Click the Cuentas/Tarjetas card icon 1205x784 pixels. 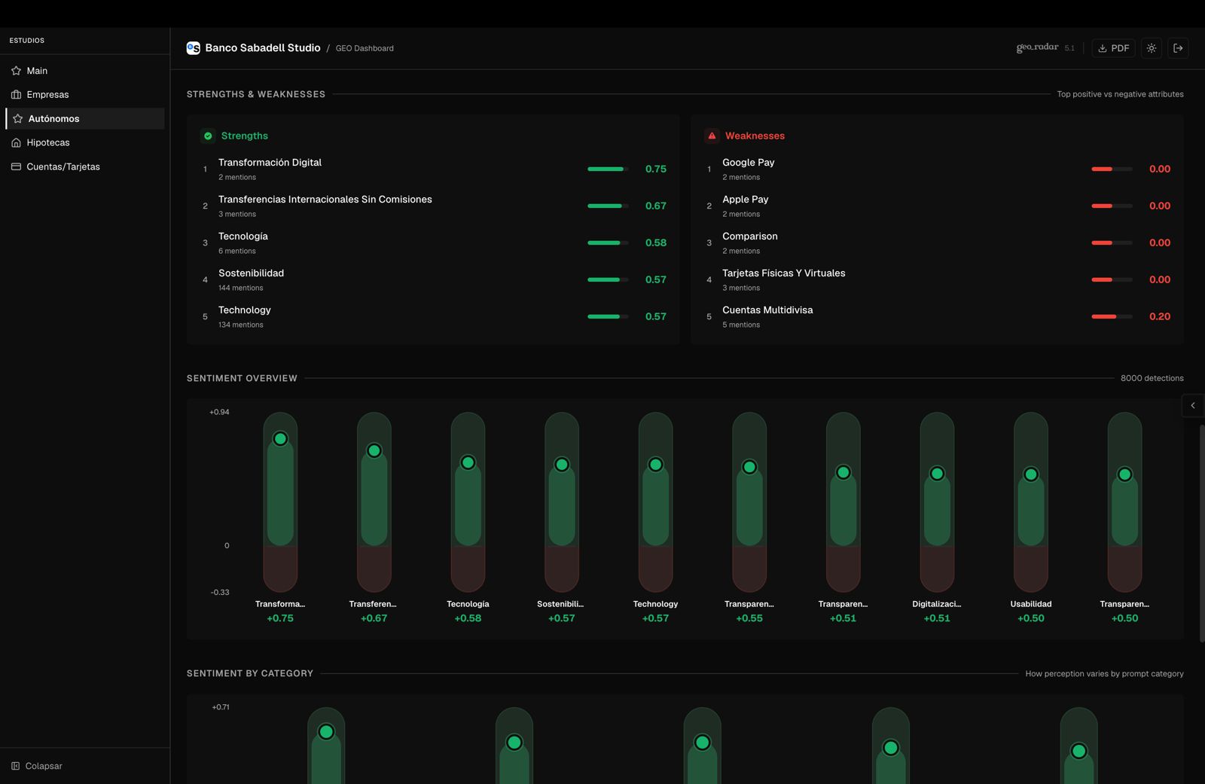tap(16, 167)
